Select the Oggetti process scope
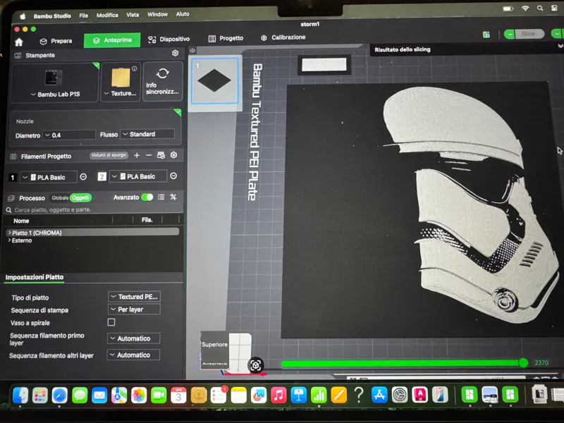The width and height of the screenshot is (564, 423). (80, 197)
